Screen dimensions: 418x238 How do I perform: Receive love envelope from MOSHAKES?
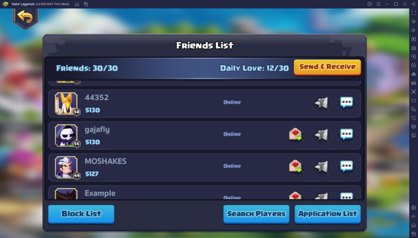pyautogui.click(x=295, y=166)
